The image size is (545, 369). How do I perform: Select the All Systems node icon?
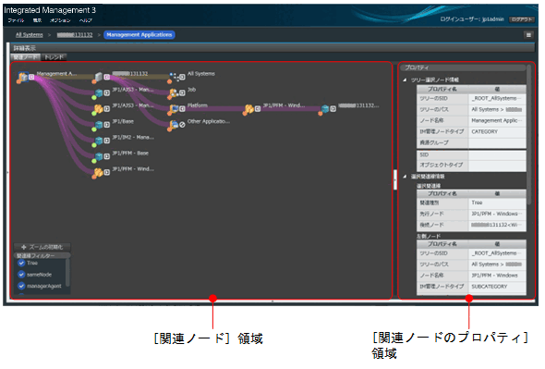174,77
